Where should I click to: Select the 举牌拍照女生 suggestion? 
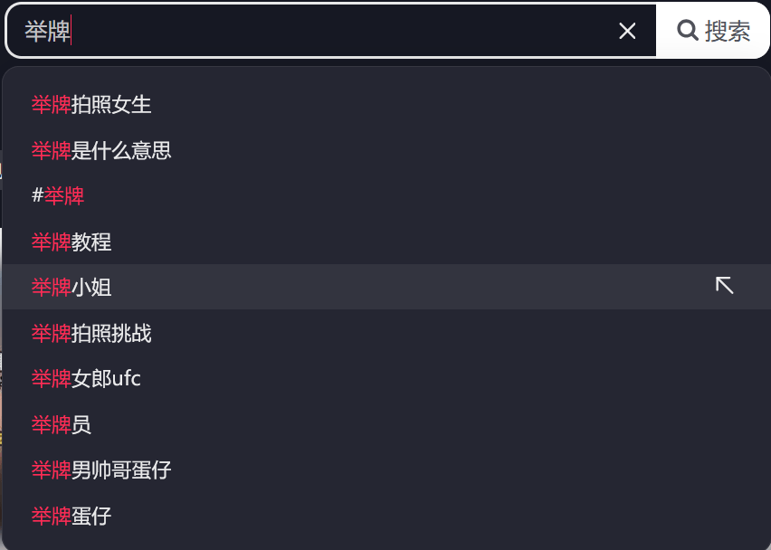[x=91, y=105]
